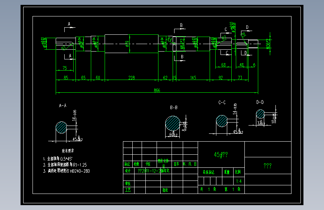Screen dimensions: 324x210
Task: Pick the φ79 diameter annotation
Action: 127,44
